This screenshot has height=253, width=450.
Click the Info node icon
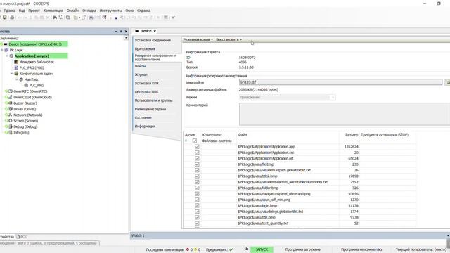pos(11,133)
